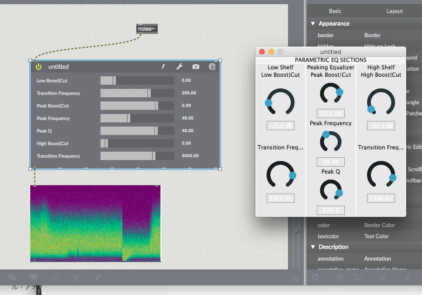The image size is (422, 295).
Task: Click the Peak Frequency slider showing 49.00
Action: click(137, 118)
